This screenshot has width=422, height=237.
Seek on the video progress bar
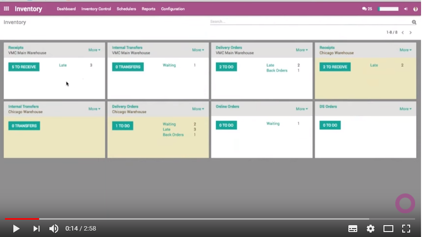click(198, 219)
